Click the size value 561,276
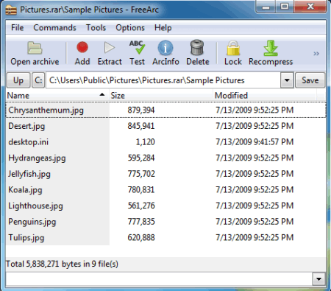The image size is (331, 291). click(141, 206)
